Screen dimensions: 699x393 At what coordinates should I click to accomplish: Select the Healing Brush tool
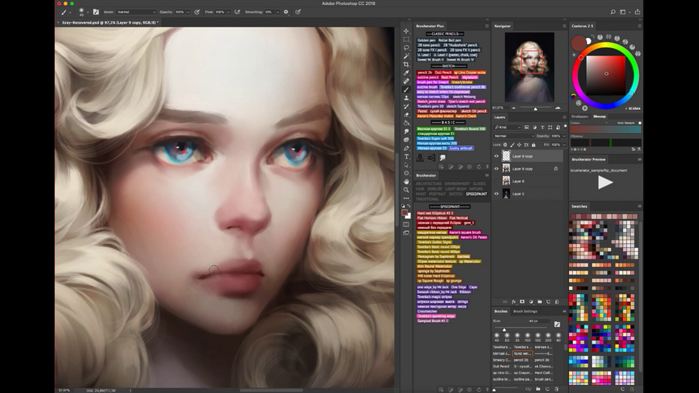click(406, 81)
